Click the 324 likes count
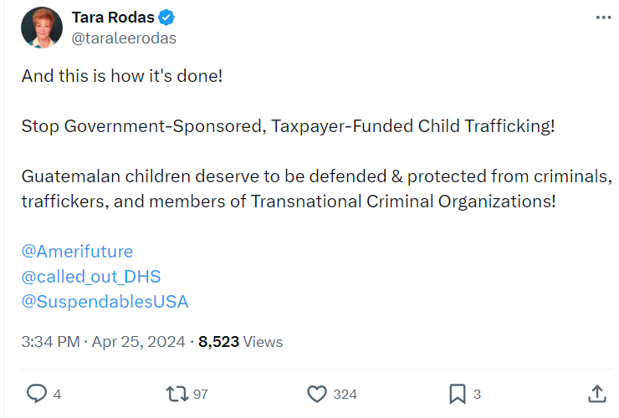The width and height of the screenshot is (619, 418). [x=345, y=394]
